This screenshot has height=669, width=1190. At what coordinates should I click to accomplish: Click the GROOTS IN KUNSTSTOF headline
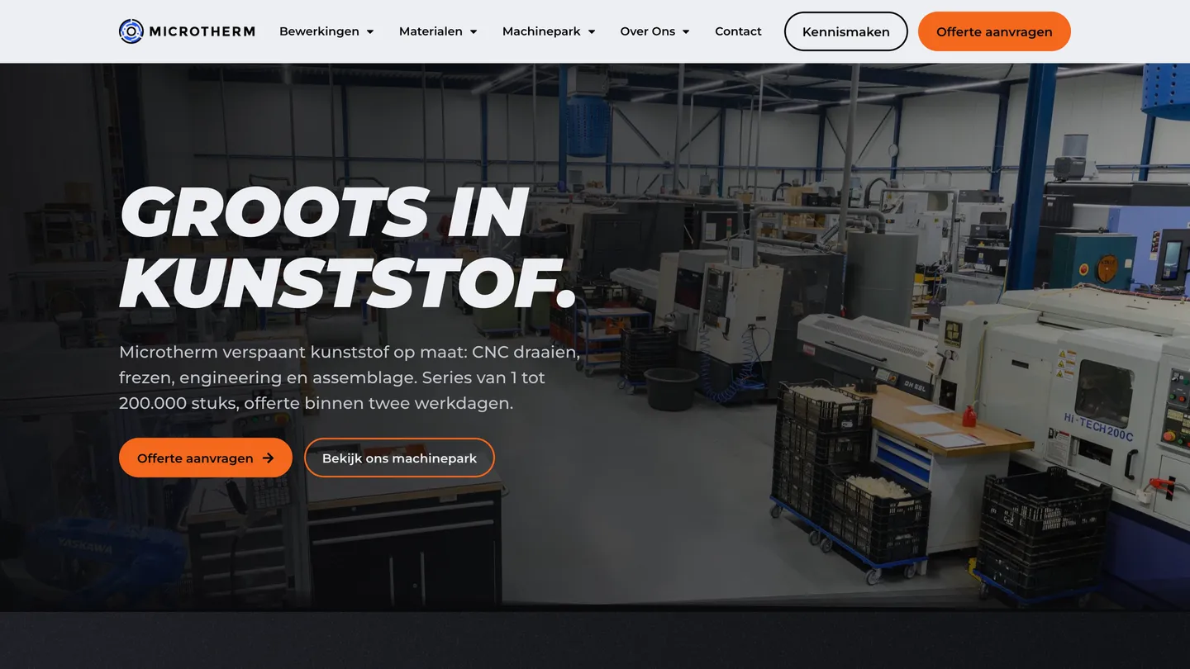pos(348,248)
